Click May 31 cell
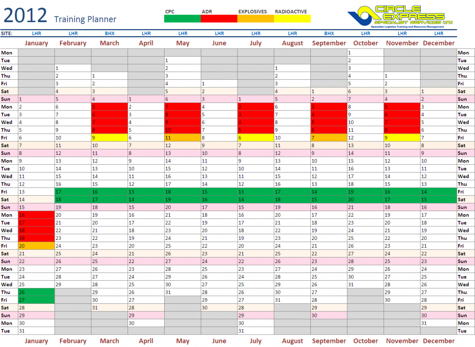The height and width of the screenshot is (347, 475). (183, 292)
